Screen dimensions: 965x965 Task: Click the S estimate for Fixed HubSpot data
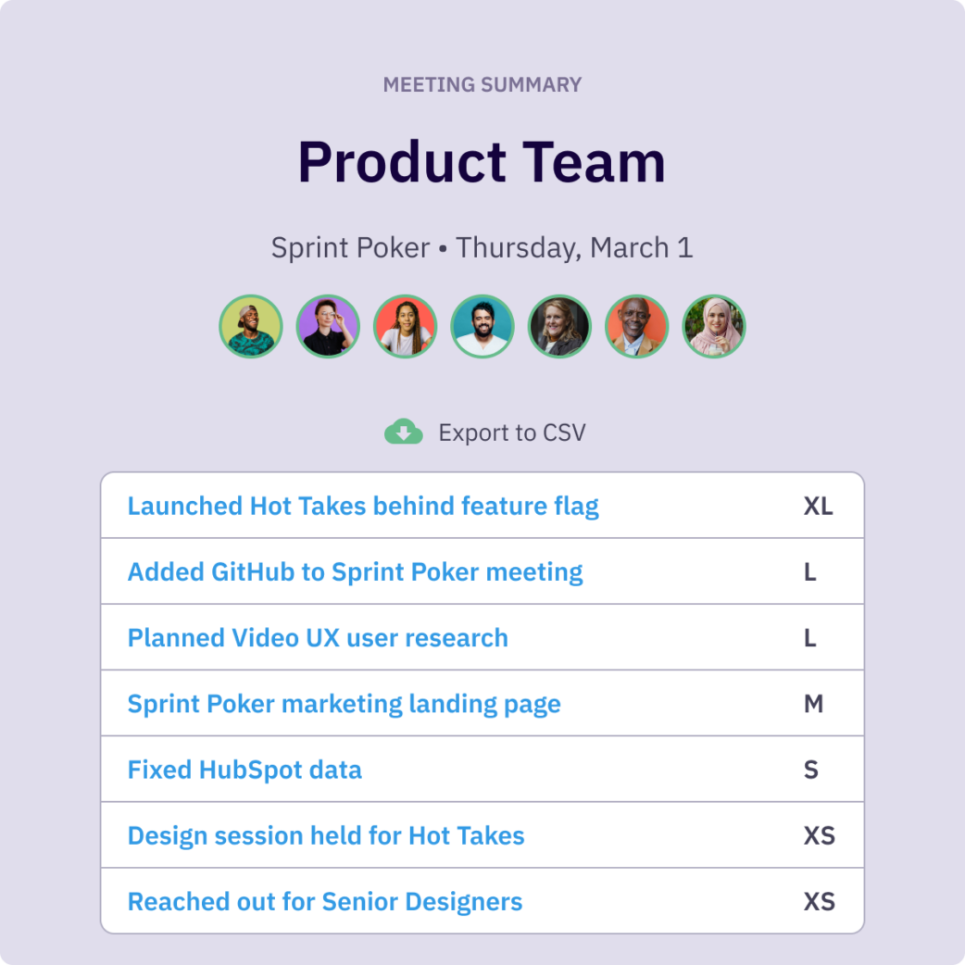point(811,770)
